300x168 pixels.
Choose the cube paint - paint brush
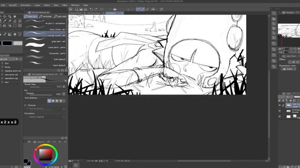click(45, 46)
